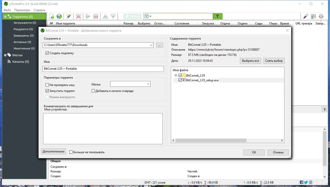
Task: Open the search filter type dropdown
Action: (148, 16)
